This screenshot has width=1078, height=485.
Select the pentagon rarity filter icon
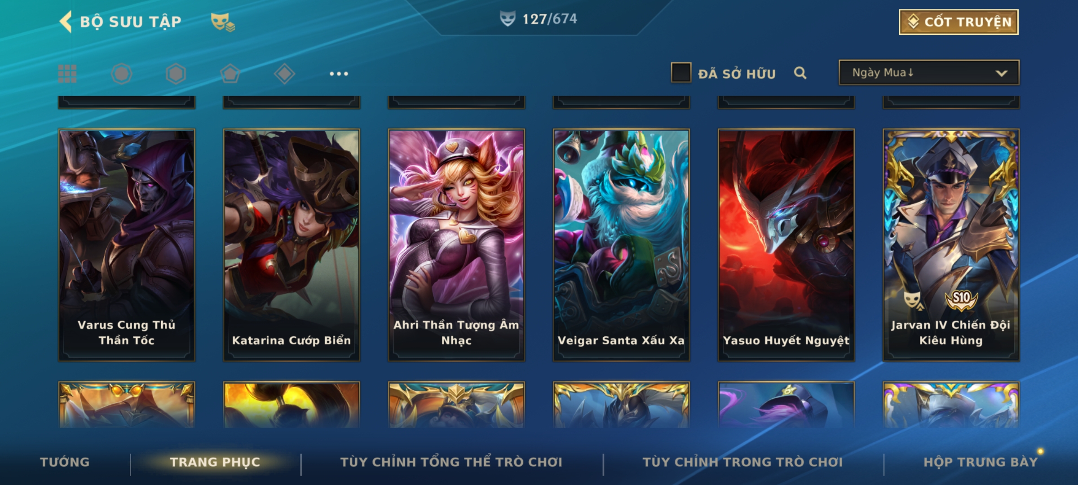pos(230,74)
